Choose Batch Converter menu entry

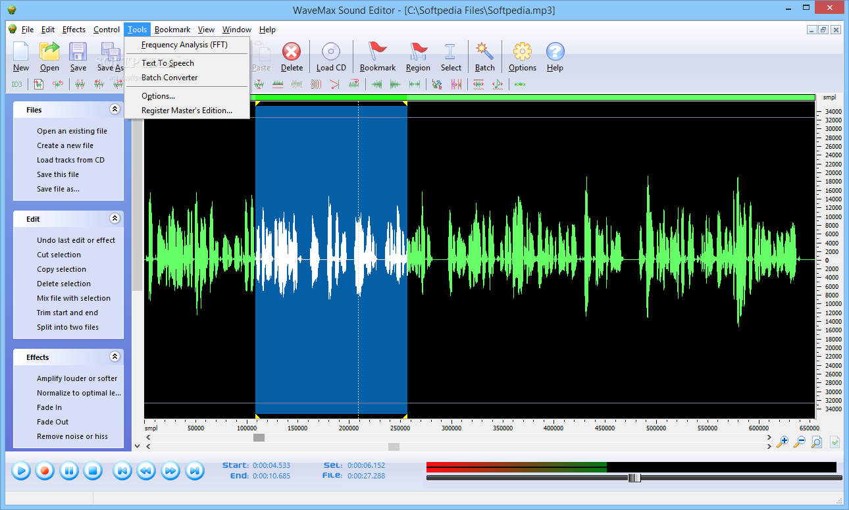pos(187,78)
